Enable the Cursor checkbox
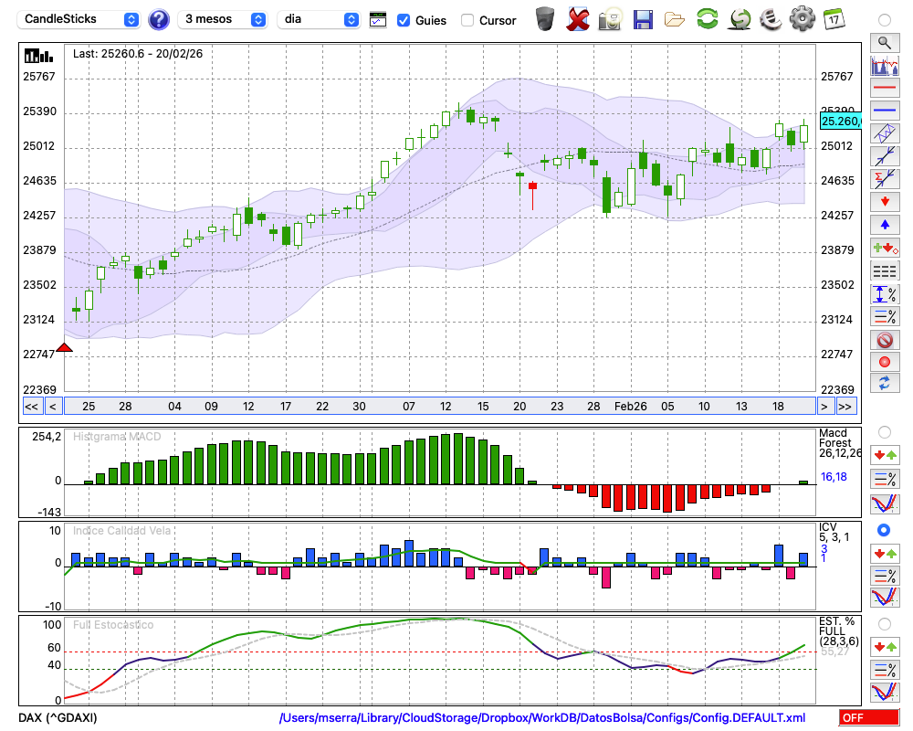 click(467, 20)
